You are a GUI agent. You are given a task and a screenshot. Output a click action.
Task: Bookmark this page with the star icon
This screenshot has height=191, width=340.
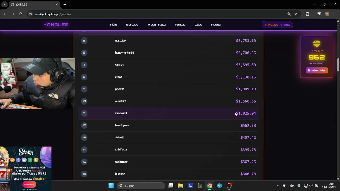pos(296,14)
